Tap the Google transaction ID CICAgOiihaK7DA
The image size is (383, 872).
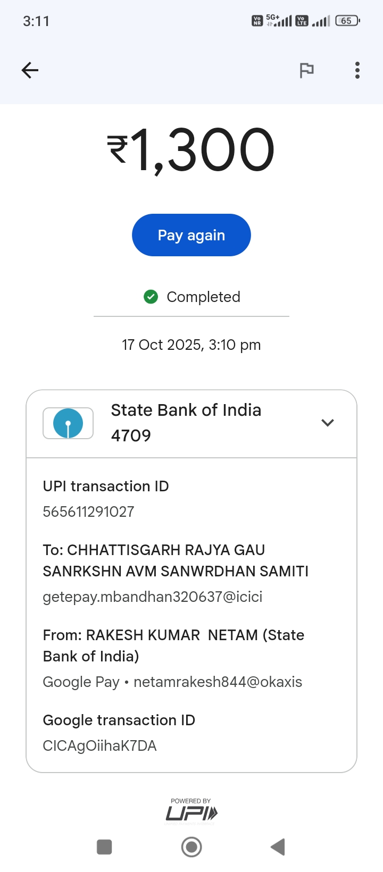[x=99, y=745]
